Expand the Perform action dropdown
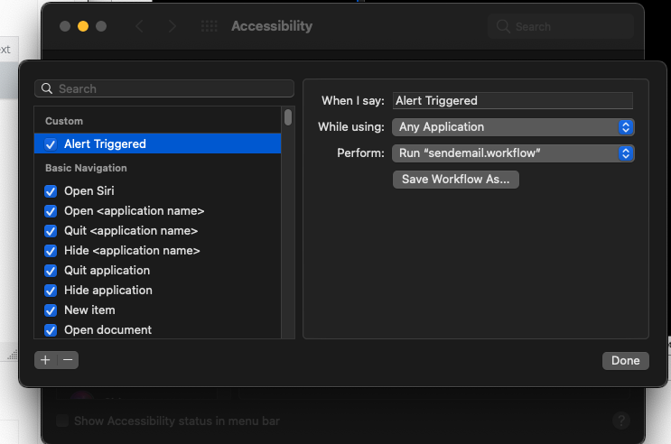Image resolution: width=671 pixels, height=444 pixels. pos(513,153)
